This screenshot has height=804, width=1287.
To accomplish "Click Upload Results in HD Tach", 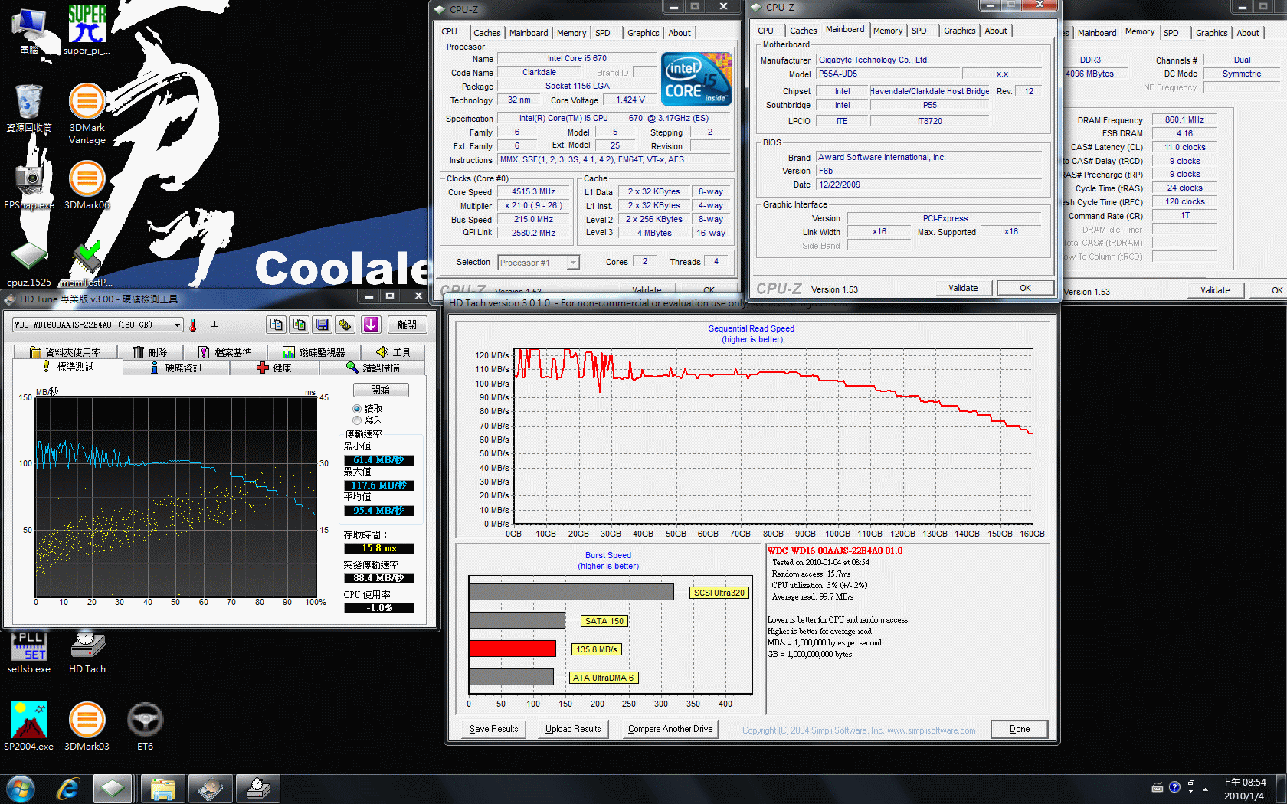I will tap(573, 729).
